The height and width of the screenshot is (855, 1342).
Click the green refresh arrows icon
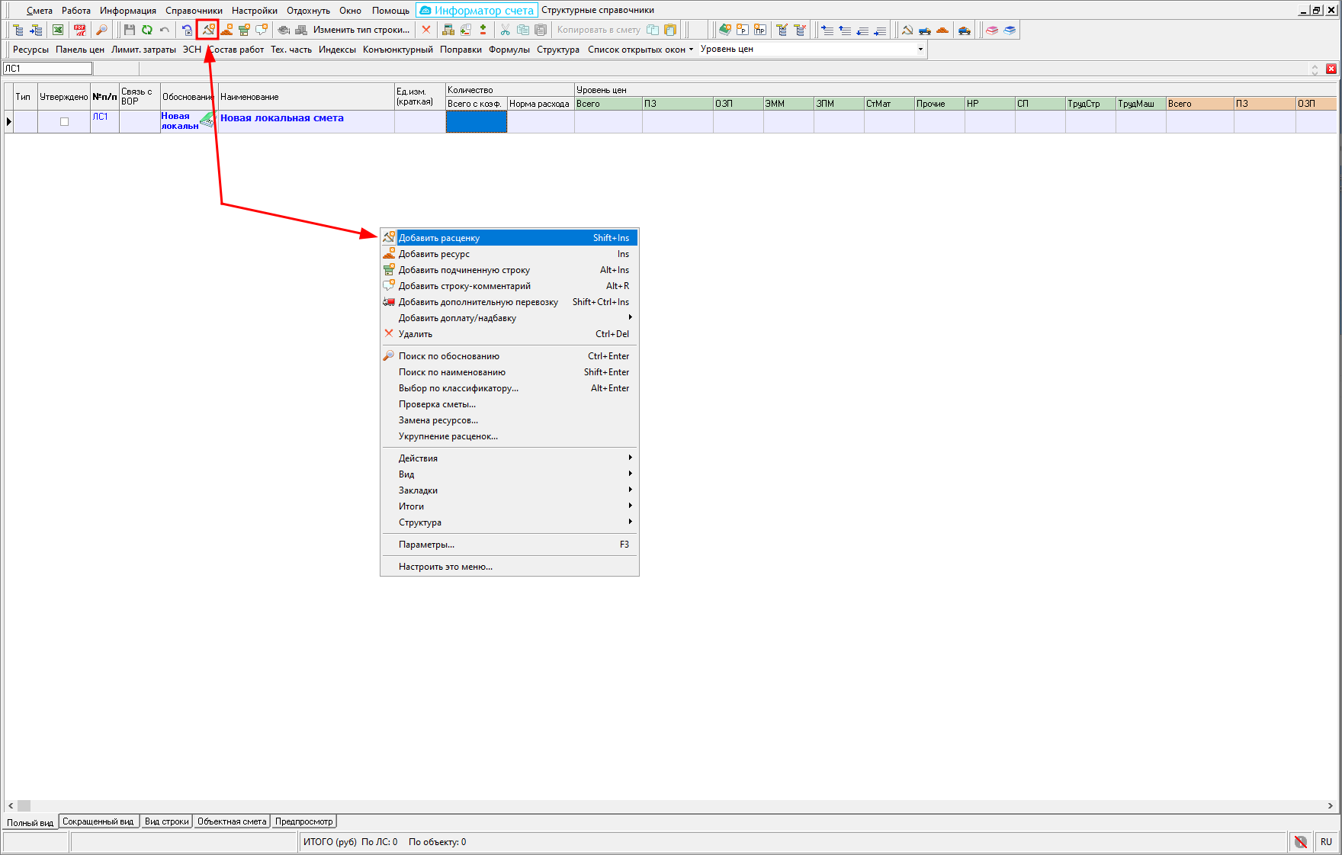146,30
